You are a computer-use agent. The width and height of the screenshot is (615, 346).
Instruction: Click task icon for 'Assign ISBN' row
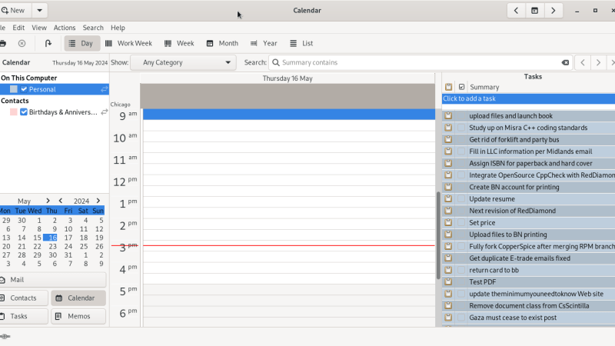point(448,163)
